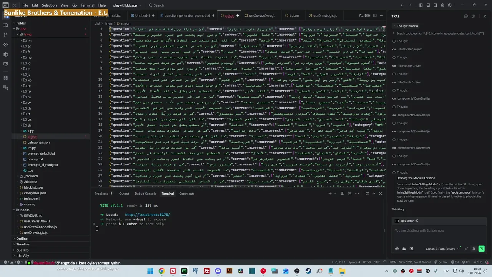Screen dimensions: 492x277
Task: Open the Chrome icon in Windows taskbar
Action: [161, 271]
